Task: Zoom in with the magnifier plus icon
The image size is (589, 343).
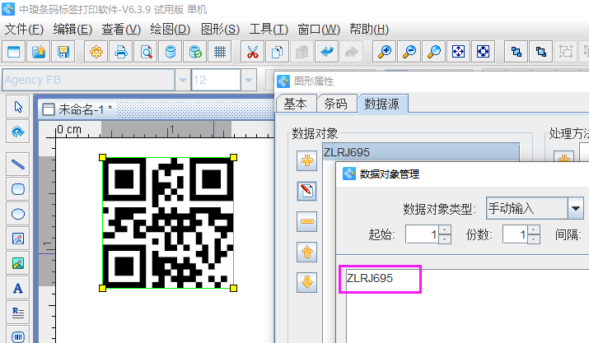Action: click(x=385, y=52)
